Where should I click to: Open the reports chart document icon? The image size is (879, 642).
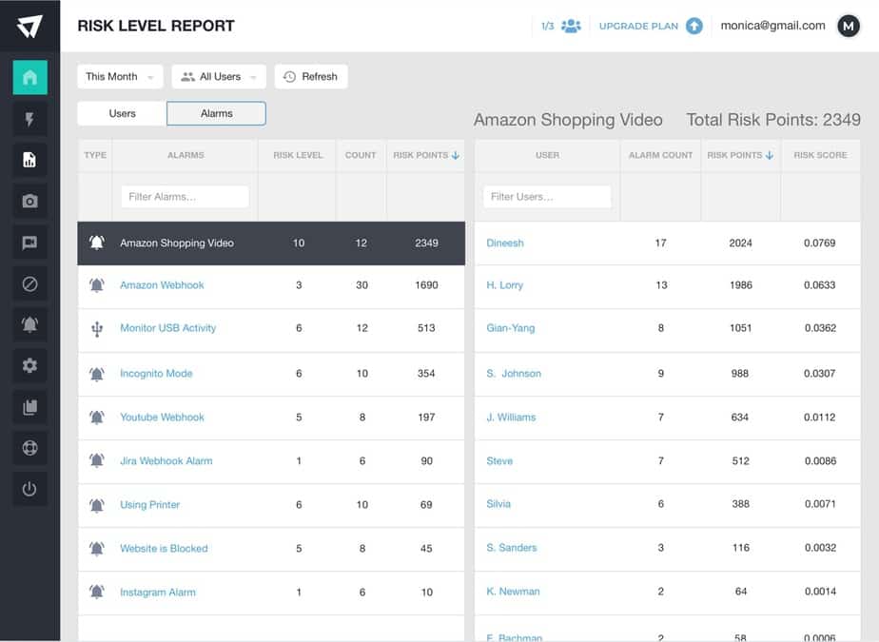29,160
